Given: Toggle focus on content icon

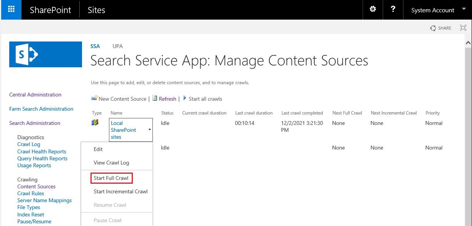Looking at the screenshot, I should click(463, 28).
